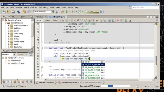The image size is (164, 92).
Task: Open the Notifications button
Action: pos(11,86)
